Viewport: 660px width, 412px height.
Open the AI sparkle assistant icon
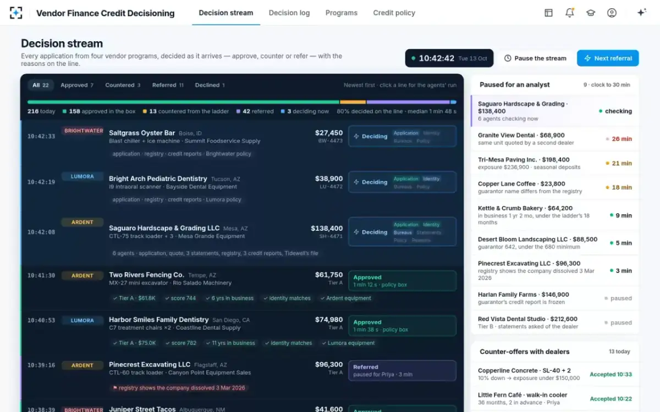(641, 13)
